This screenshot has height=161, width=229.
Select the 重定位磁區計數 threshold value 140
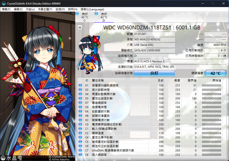click(x=194, y=98)
